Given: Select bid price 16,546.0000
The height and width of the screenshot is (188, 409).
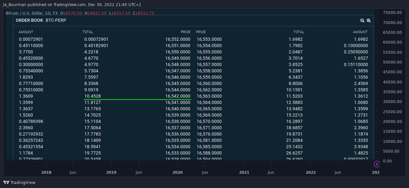Looking at the screenshot, I should [178, 77].
